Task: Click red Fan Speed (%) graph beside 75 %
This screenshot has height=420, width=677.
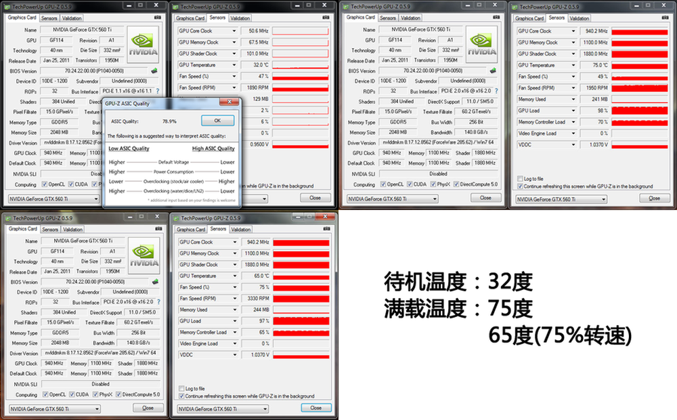Action: [x=301, y=287]
